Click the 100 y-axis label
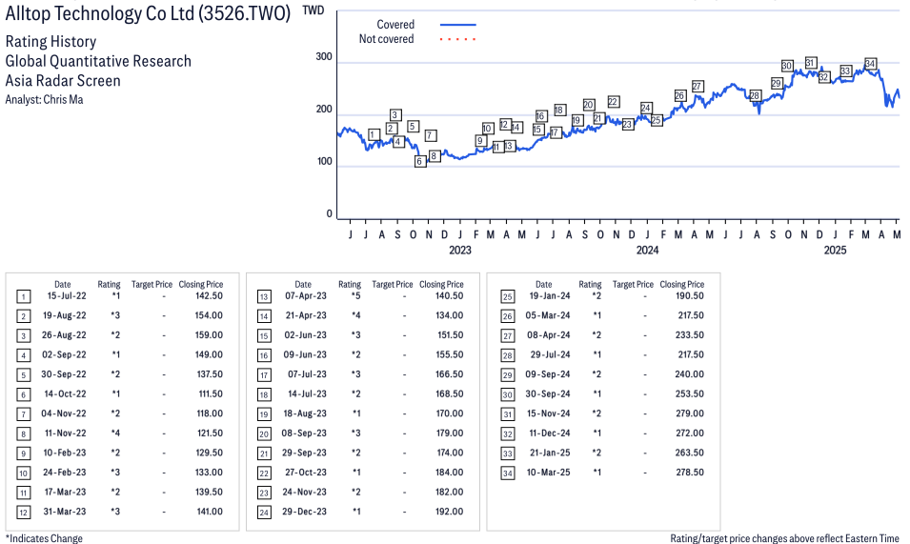910x544 pixels. click(324, 161)
